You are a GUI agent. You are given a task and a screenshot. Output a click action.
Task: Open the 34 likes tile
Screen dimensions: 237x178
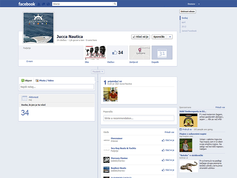pos(118,53)
